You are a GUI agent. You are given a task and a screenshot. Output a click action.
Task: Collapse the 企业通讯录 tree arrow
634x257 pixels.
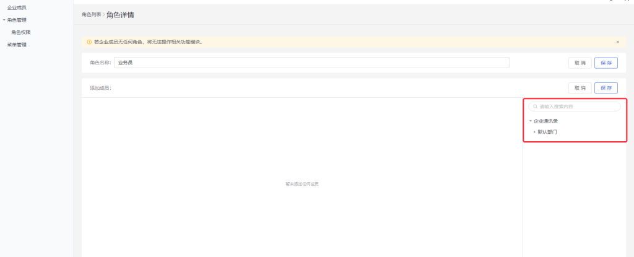click(531, 121)
